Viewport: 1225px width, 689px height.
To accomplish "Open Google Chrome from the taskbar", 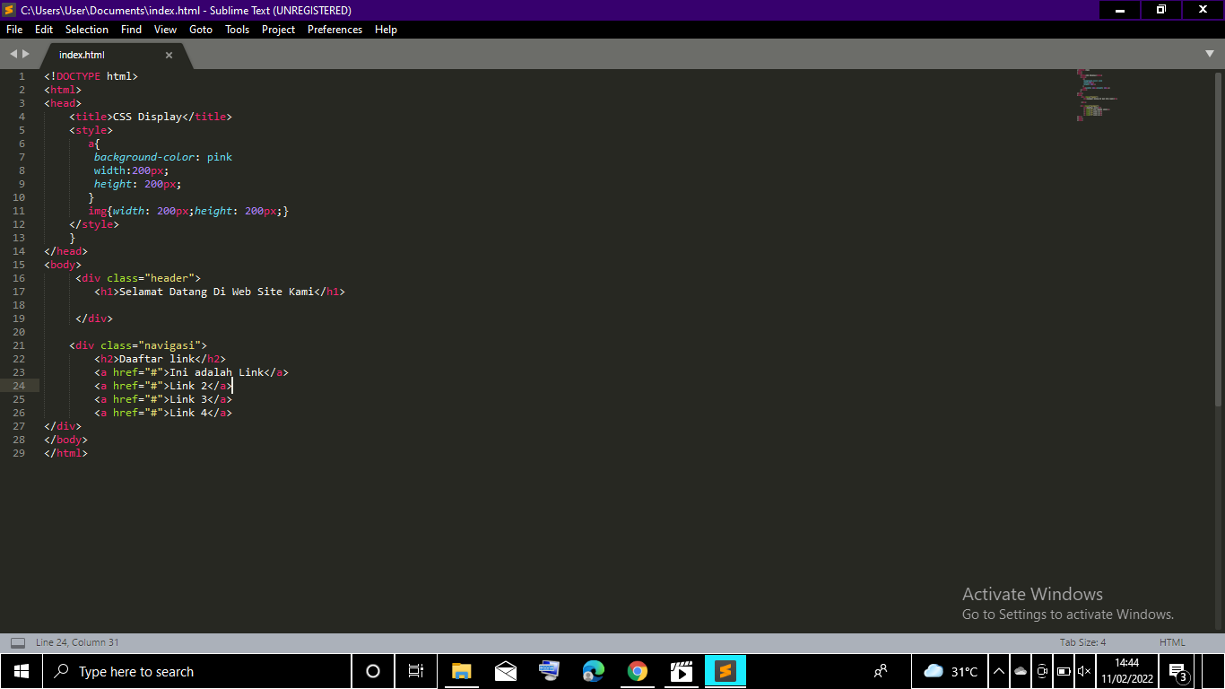I will (638, 671).
